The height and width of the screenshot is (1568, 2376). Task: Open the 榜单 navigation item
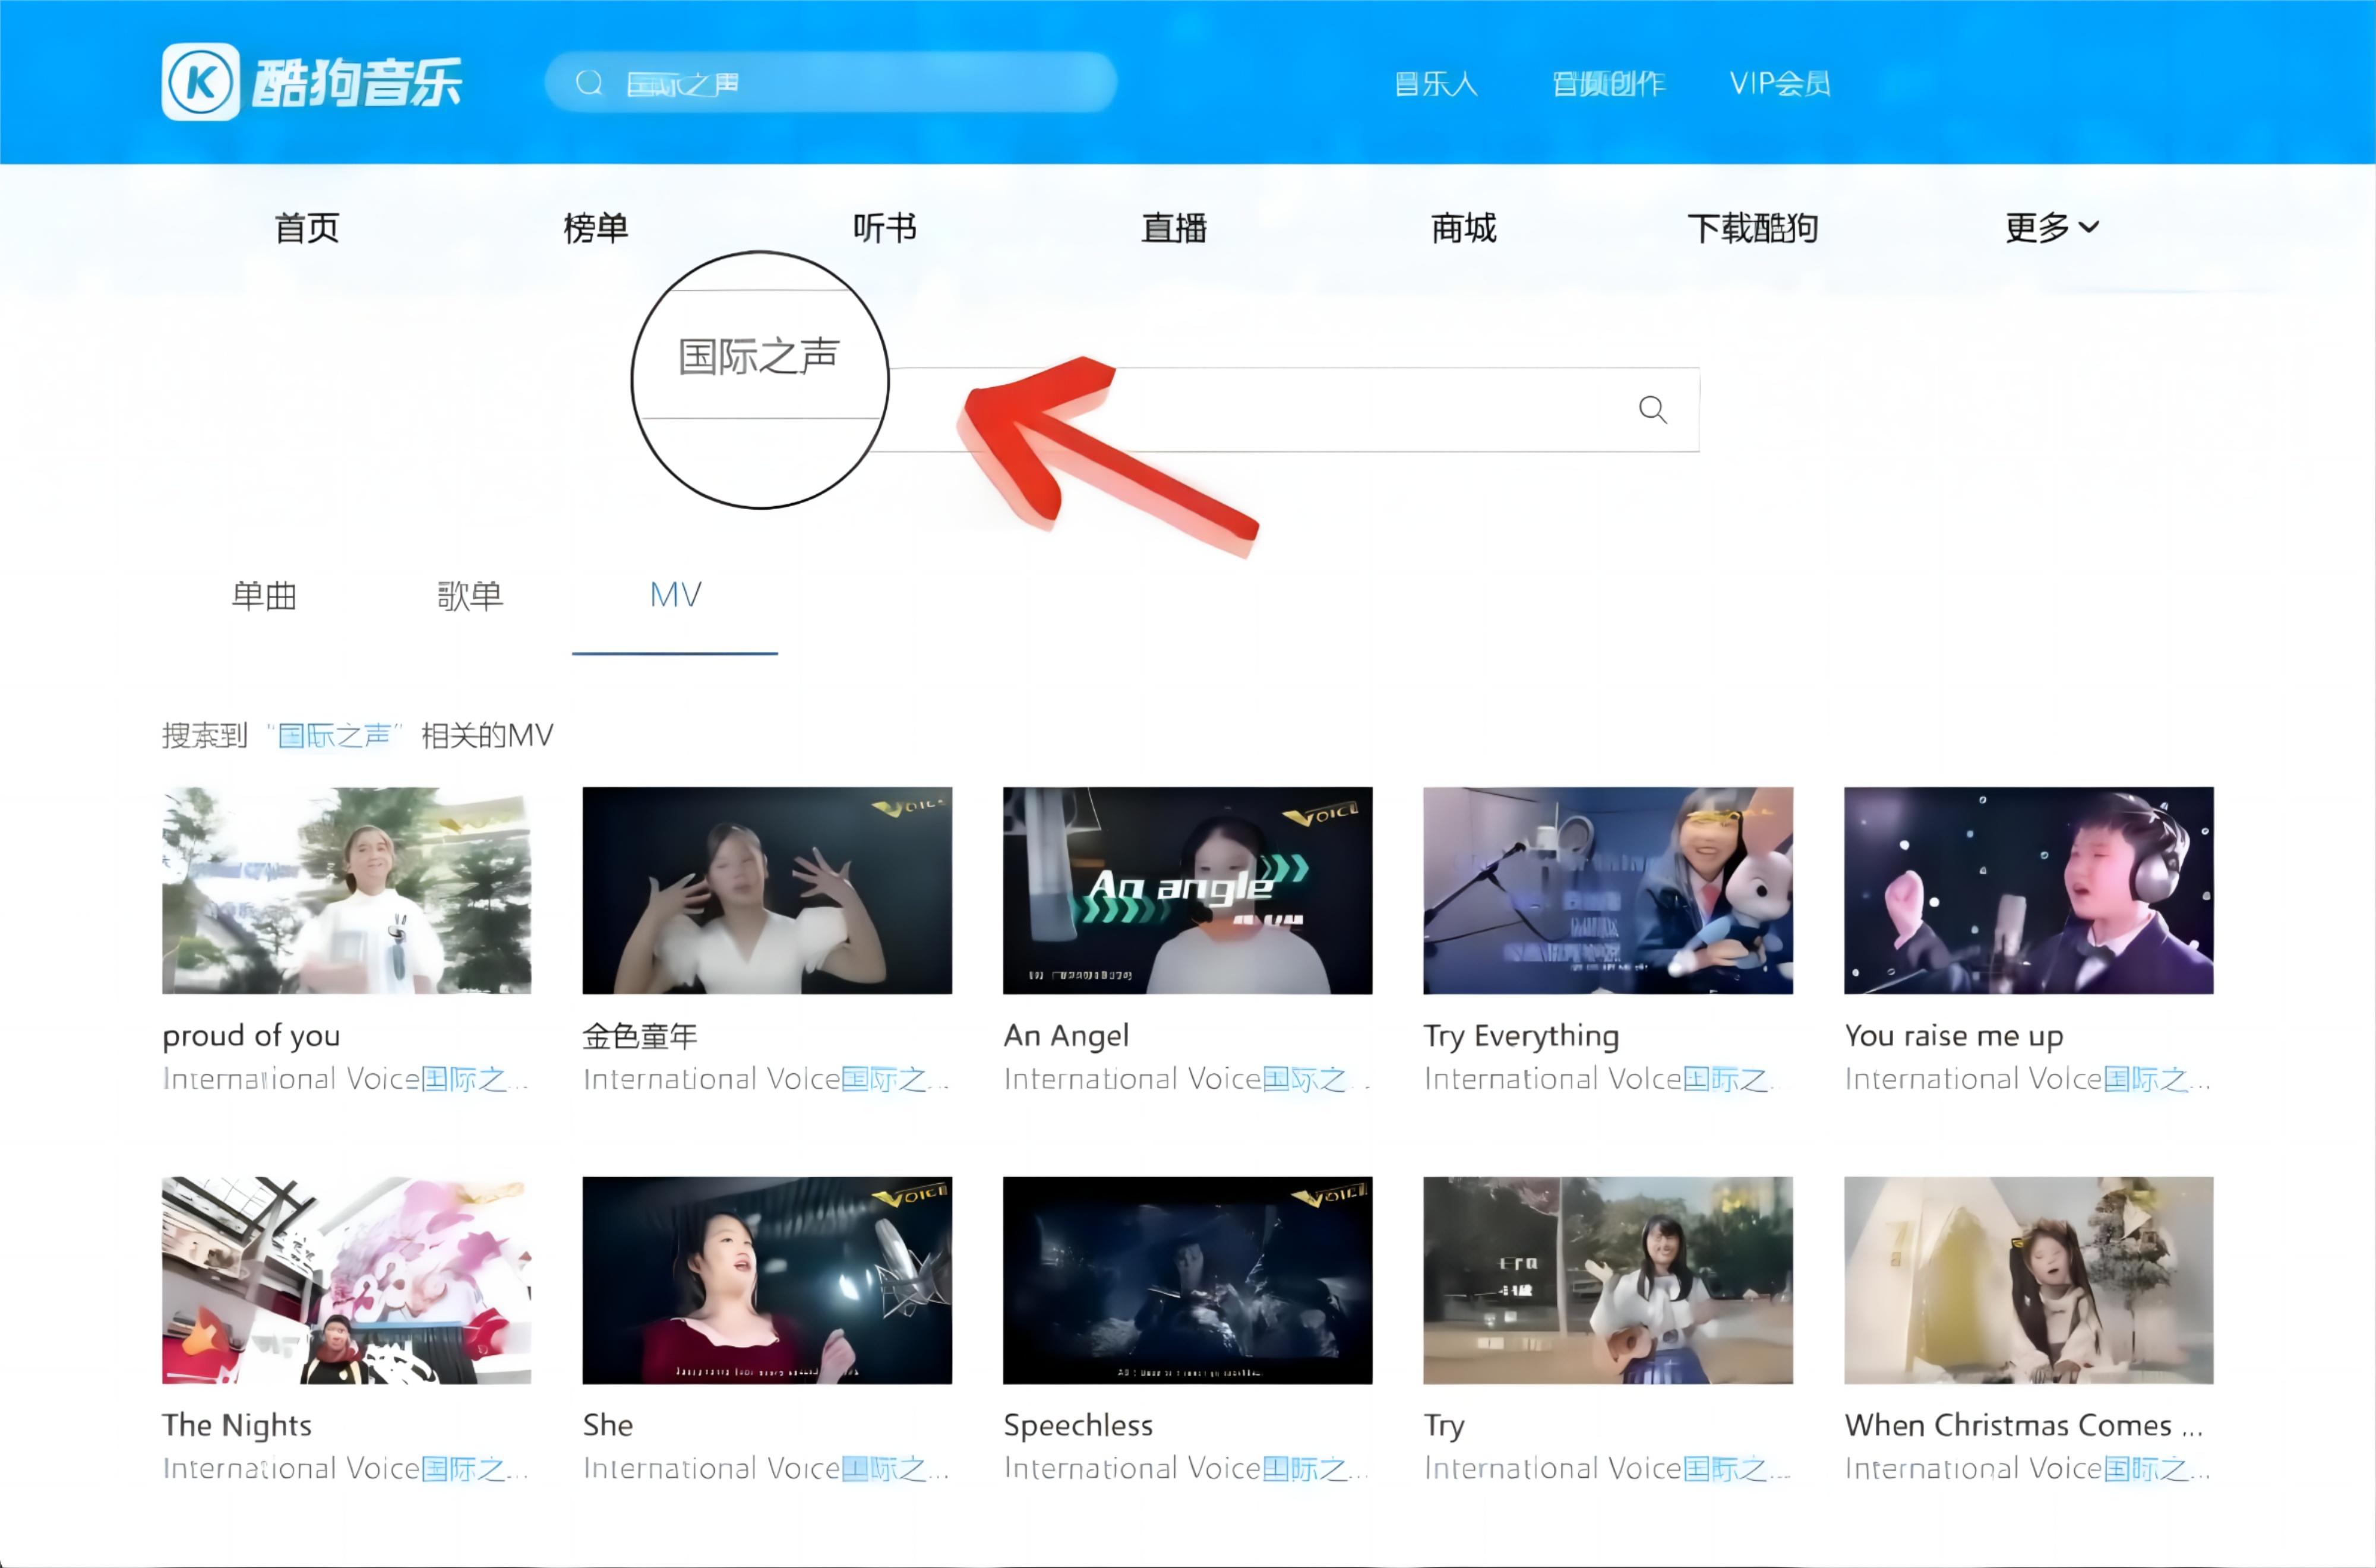point(596,228)
